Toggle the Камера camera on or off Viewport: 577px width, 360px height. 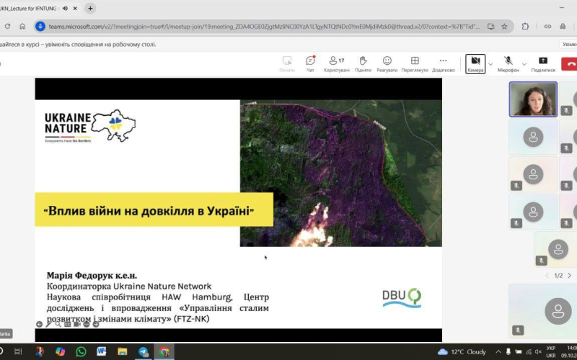pyautogui.click(x=475, y=63)
